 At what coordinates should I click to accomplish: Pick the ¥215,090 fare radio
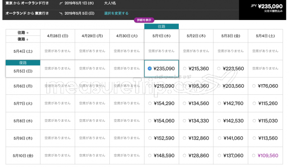click(150, 86)
